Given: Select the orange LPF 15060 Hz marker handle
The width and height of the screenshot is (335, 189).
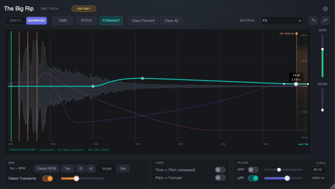Looking at the screenshot, I should (297, 33).
